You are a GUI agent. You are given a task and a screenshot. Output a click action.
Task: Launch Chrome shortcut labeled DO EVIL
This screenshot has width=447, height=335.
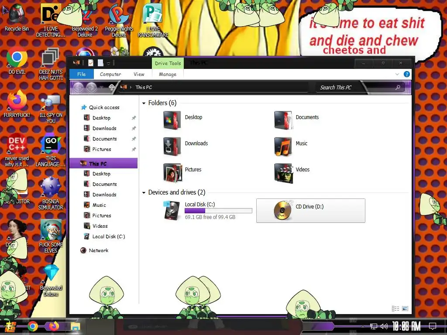(17, 61)
